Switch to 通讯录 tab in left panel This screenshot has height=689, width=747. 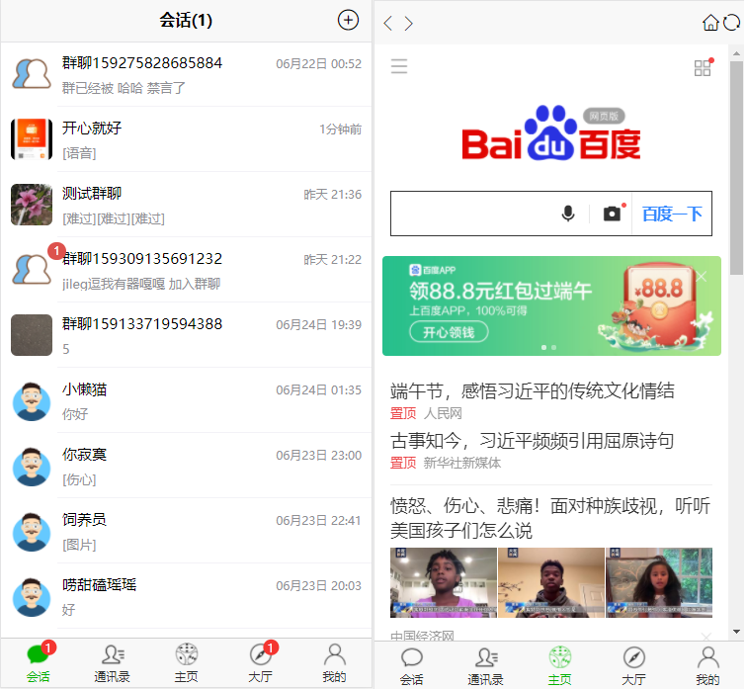click(x=113, y=663)
